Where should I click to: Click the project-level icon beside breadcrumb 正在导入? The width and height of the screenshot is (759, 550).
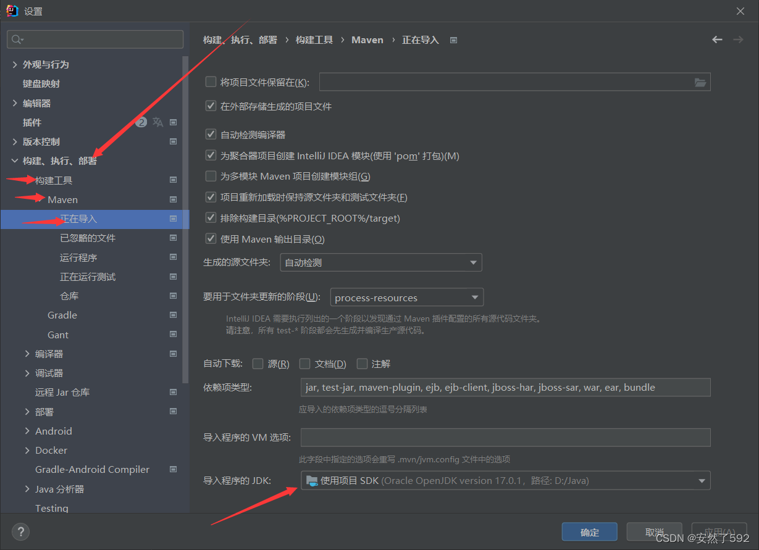pyautogui.click(x=454, y=40)
